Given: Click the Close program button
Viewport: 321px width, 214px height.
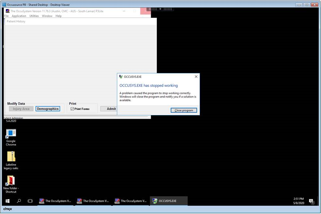Looking at the screenshot, I should (x=184, y=110).
